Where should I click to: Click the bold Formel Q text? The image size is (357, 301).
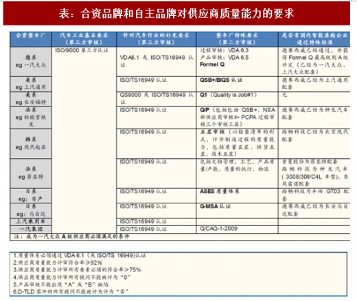(212, 65)
